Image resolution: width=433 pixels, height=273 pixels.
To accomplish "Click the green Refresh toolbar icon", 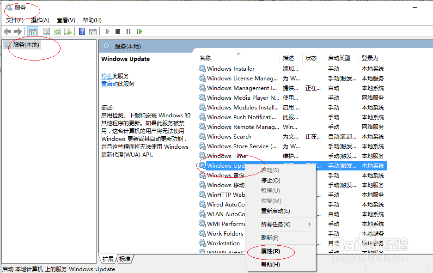I will (57, 31).
